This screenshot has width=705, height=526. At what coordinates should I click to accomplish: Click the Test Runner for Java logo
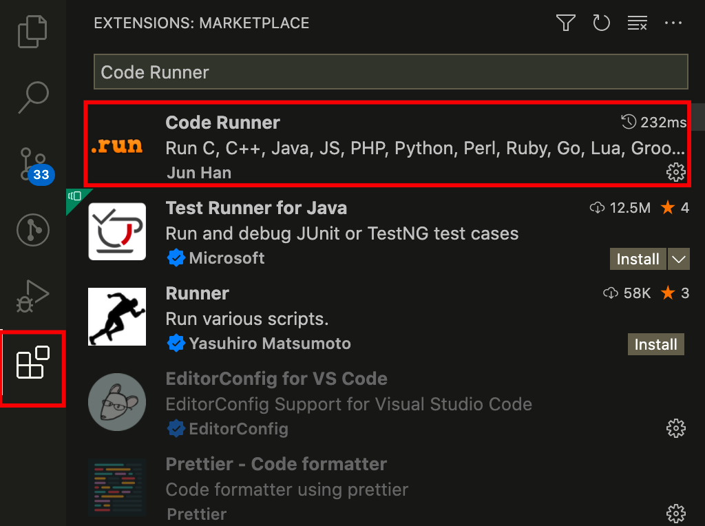(x=117, y=231)
